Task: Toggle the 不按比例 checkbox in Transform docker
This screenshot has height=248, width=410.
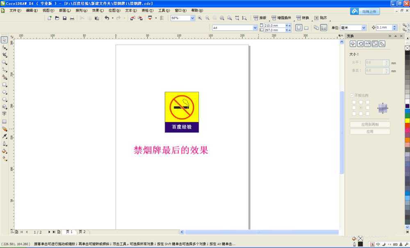Action: tap(352, 95)
